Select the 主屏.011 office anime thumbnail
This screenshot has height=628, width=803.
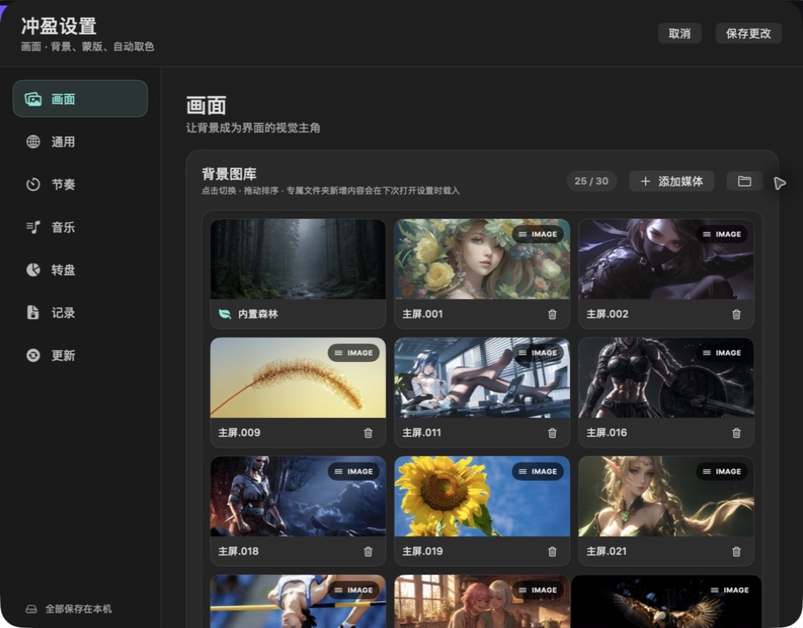click(x=482, y=378)
